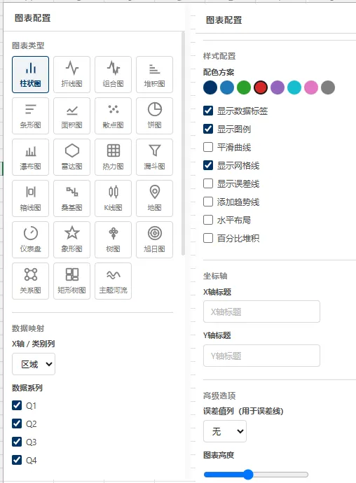Select the blue color scheme swatch
Viewport: 356px width, 483px height.
[227, 87]
